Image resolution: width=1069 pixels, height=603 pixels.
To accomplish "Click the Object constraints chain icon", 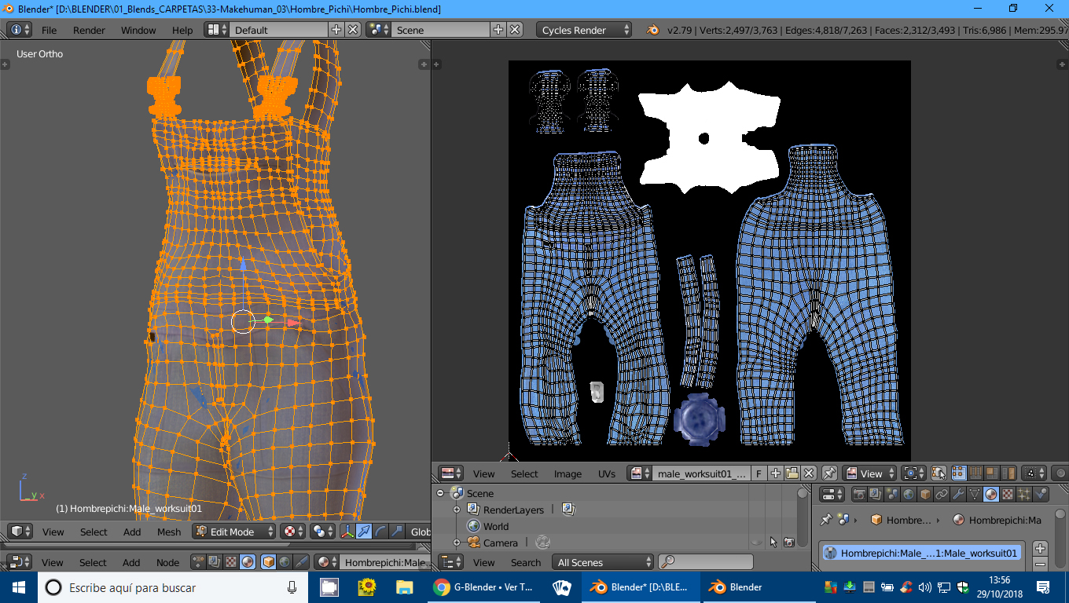I will tap(942, 495).
